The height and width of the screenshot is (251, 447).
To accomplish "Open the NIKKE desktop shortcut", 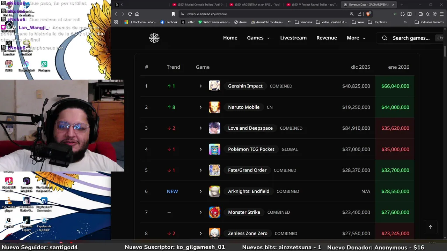I will click(x=9, y=66).
